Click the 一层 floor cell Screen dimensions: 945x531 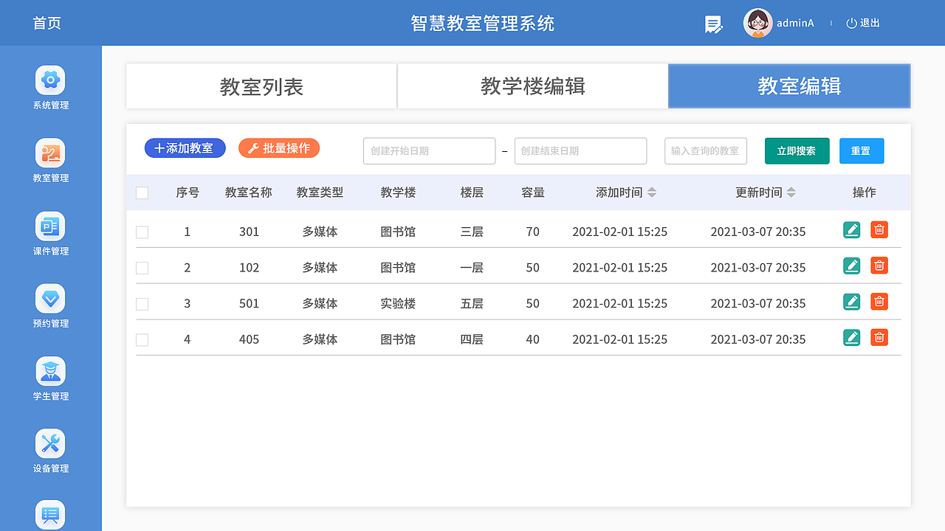(472, 268)
